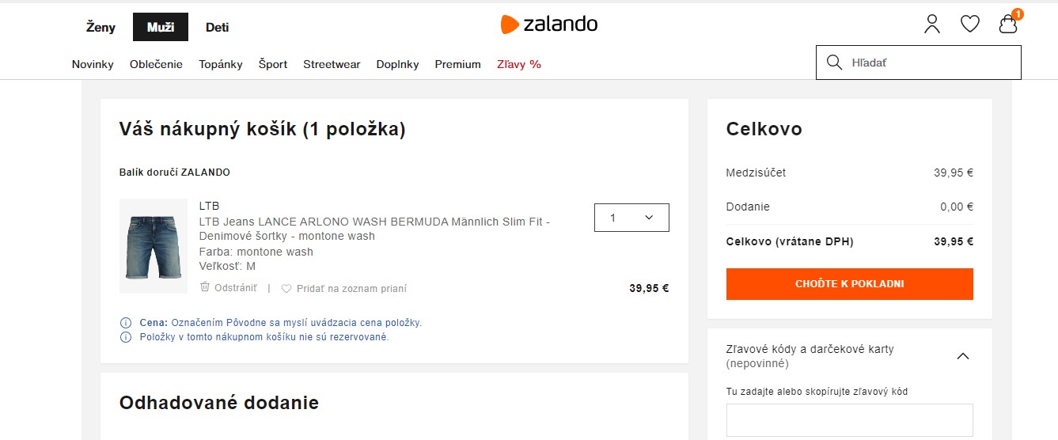Click the info icon next to Cena
The image size is (1058, 440).
tap(125, 323)
